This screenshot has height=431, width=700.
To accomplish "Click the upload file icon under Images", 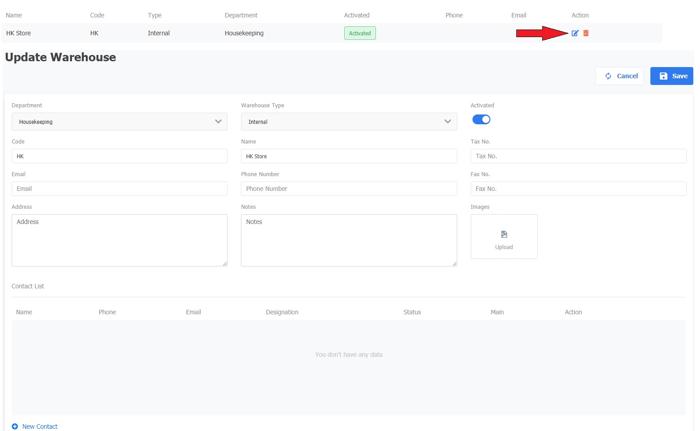I will tap(504, 235).
